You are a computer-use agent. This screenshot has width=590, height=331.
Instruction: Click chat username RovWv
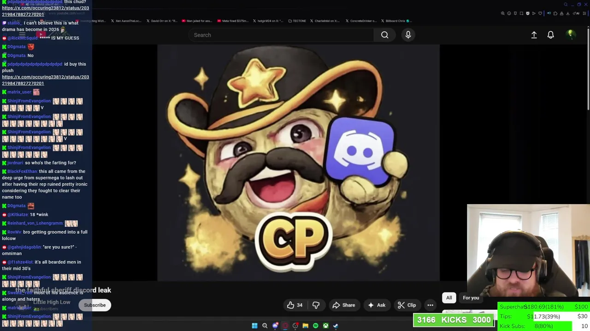click(14, 232)
